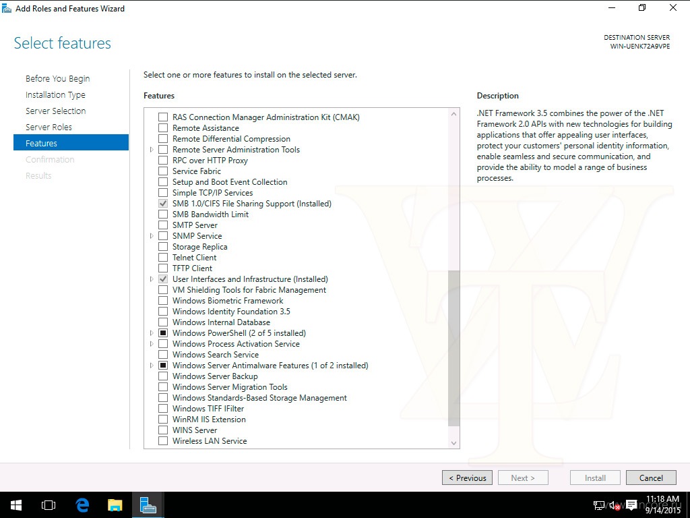Image resolution: width=690 pixels, height=518 pixels.
Task: Switch to the Server Selection step
Action: click(55, 111)
